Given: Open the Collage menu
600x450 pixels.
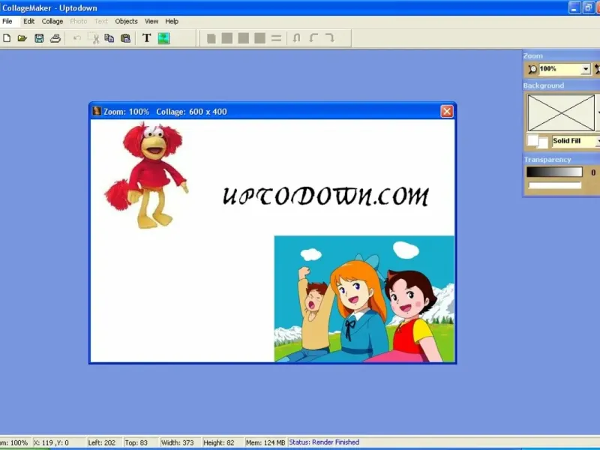Looking at the screenshot, I should pyautogui.click(x=52, y=22).
